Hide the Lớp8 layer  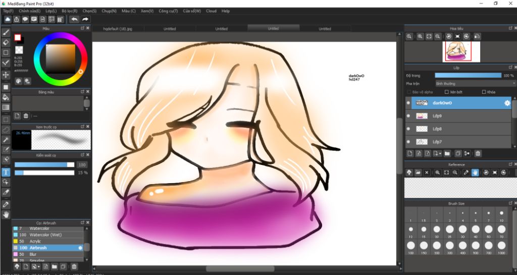pyautogui.click(x=408, y=129)
